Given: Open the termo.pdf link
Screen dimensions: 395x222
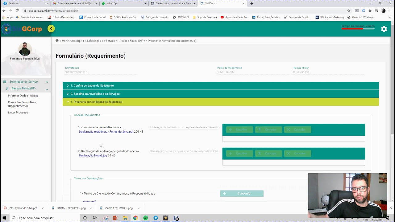Looking at the screenshot, I should [x=89, y=201].
